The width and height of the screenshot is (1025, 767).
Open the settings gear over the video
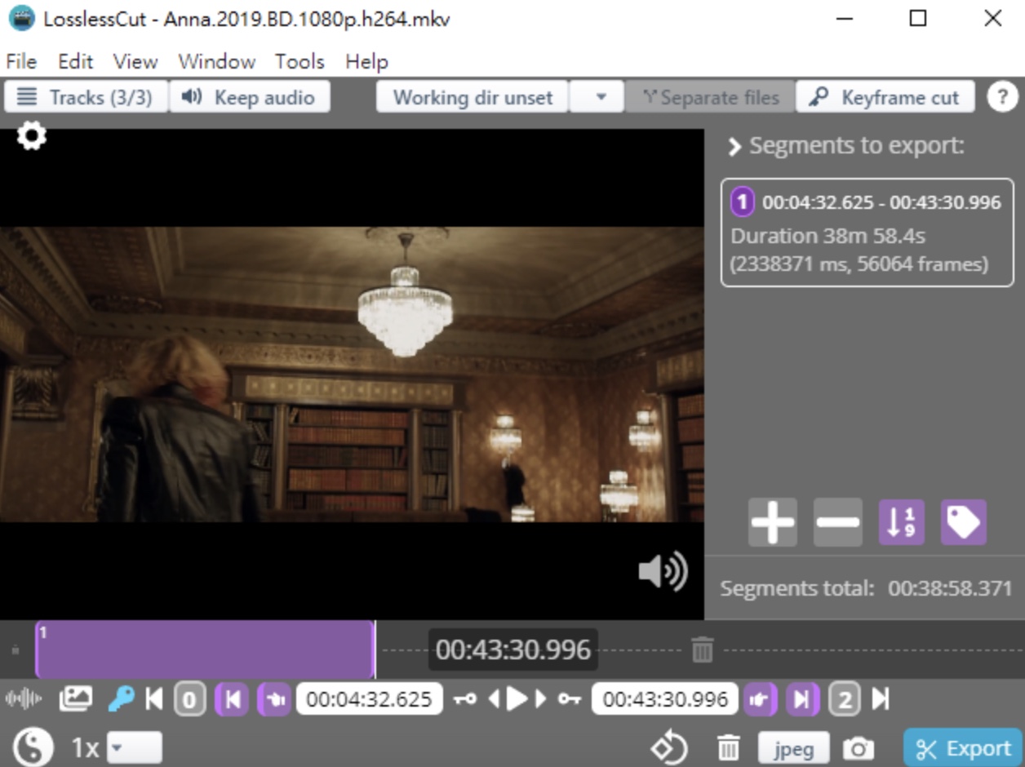32,135
